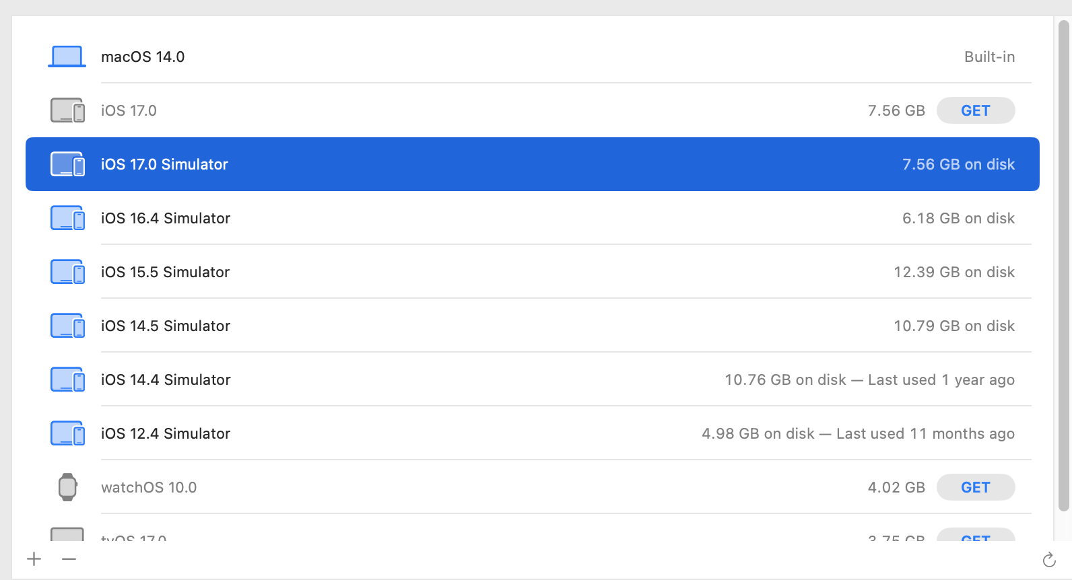This screenshot has height=580, width=1072.
Task: Select the iOS 17.0 row label
Action: pyautogui.click(x=129, y=110)
